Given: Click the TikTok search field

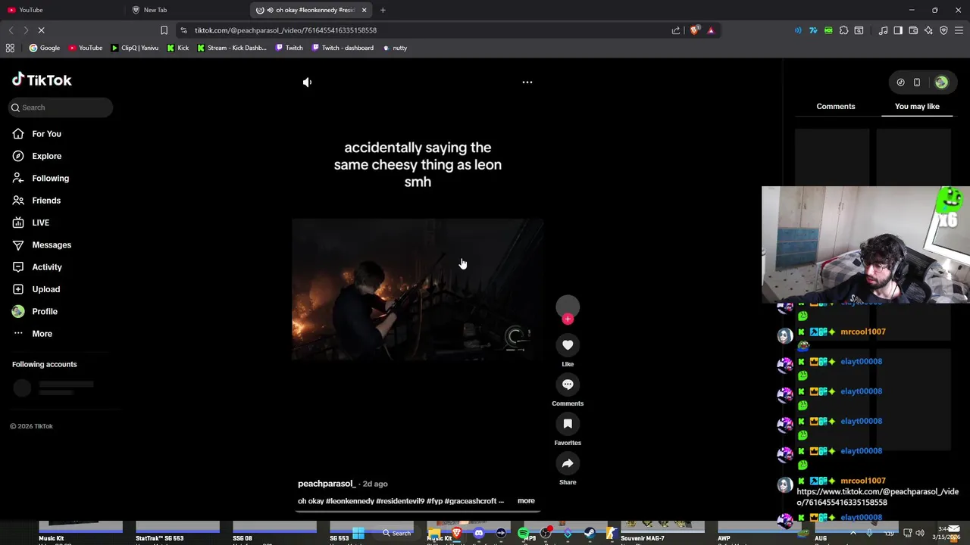Looking at the screenshot, I should coord(61,107).
